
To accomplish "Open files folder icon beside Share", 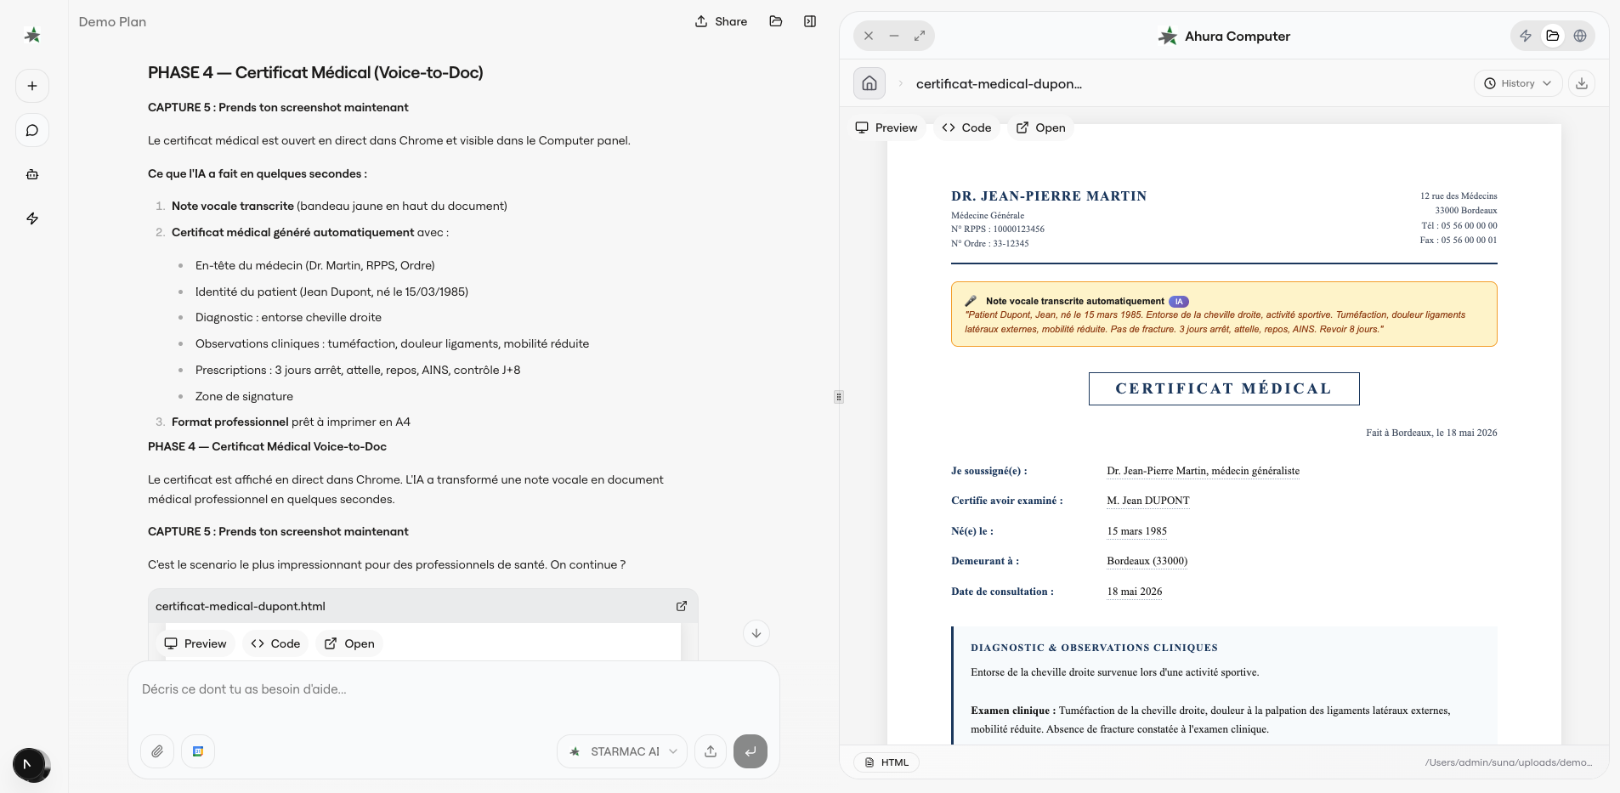I will pyautogui.click(x=776, y=21).
